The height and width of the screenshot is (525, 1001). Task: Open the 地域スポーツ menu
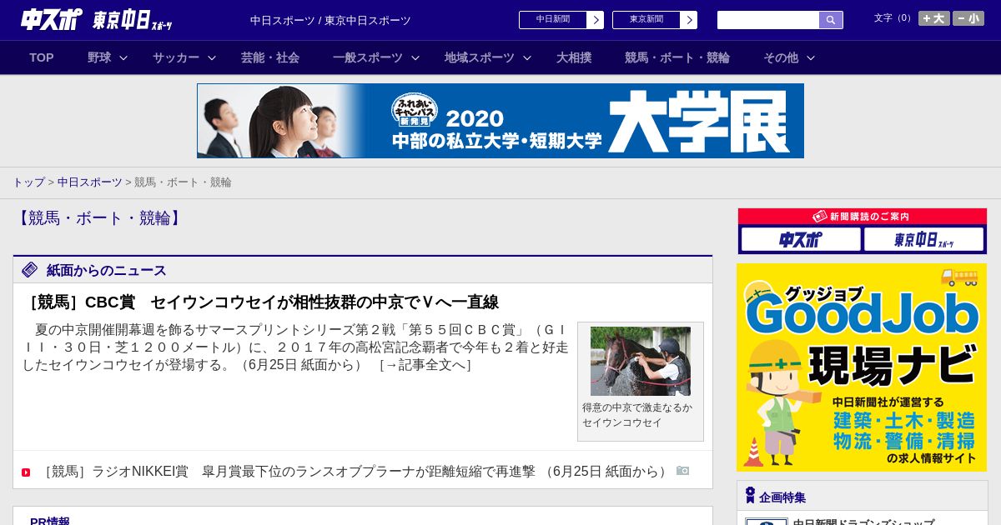(480, 57)
